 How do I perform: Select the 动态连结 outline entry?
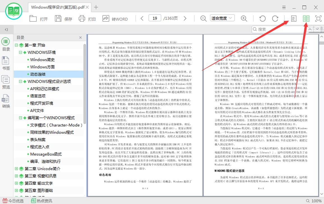[x=38, y=74]
